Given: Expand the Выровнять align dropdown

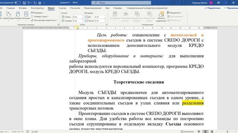Looking at the screenshot, I should [174, 13].
